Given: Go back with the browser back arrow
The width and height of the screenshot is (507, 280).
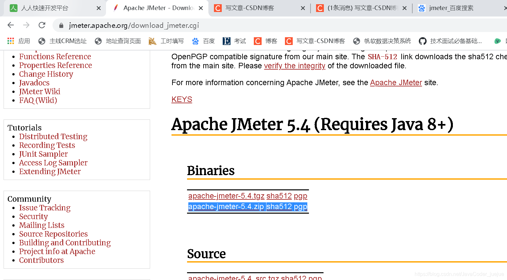Looking at the screenshot, I should [x=11, y=25].
